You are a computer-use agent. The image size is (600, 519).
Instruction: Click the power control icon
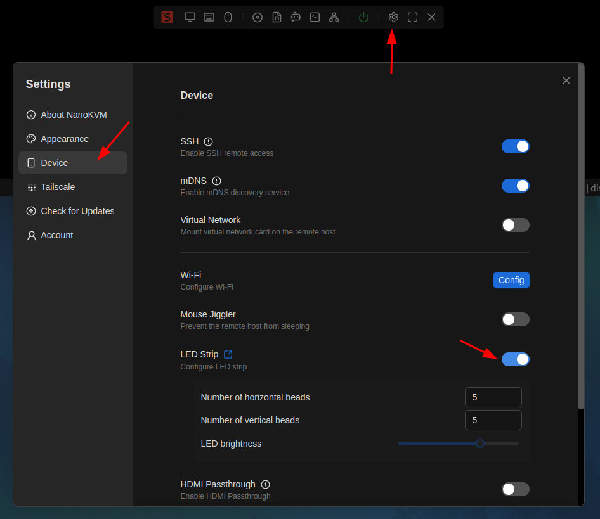363,17
